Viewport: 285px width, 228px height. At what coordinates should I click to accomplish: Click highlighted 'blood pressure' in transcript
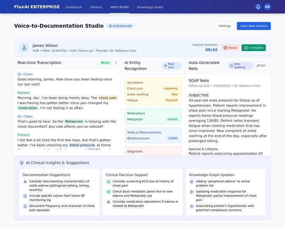click(x=82, y=145)
